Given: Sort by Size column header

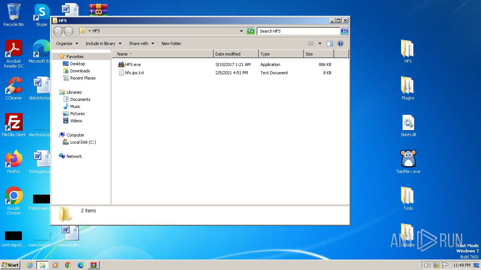Looking at the screenshot, I should (x=319, y=54).
